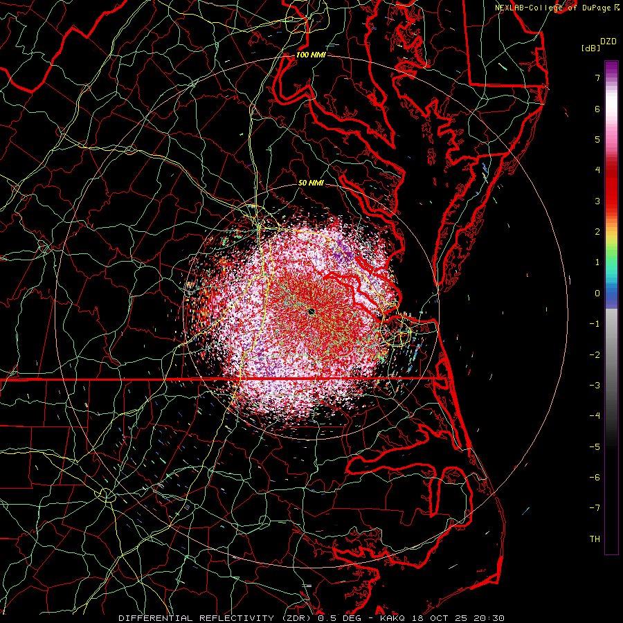Click the 100 NMI range ring label
623x623 pixels.
311,55
